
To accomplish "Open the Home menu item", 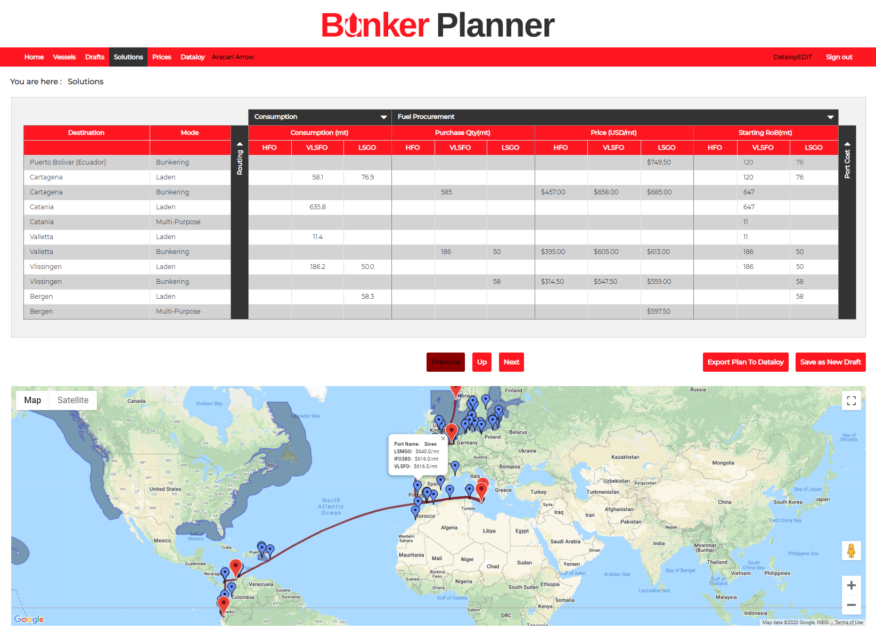I will click(x=34, y=57).
